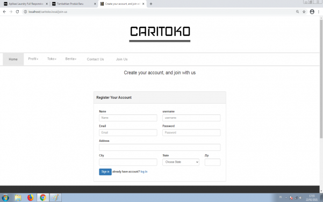This screenshot has width=323, height=202.
Task: Focus the Password input field
Action: tap(191, 133)
